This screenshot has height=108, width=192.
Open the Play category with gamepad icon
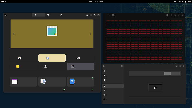[81, 58]
